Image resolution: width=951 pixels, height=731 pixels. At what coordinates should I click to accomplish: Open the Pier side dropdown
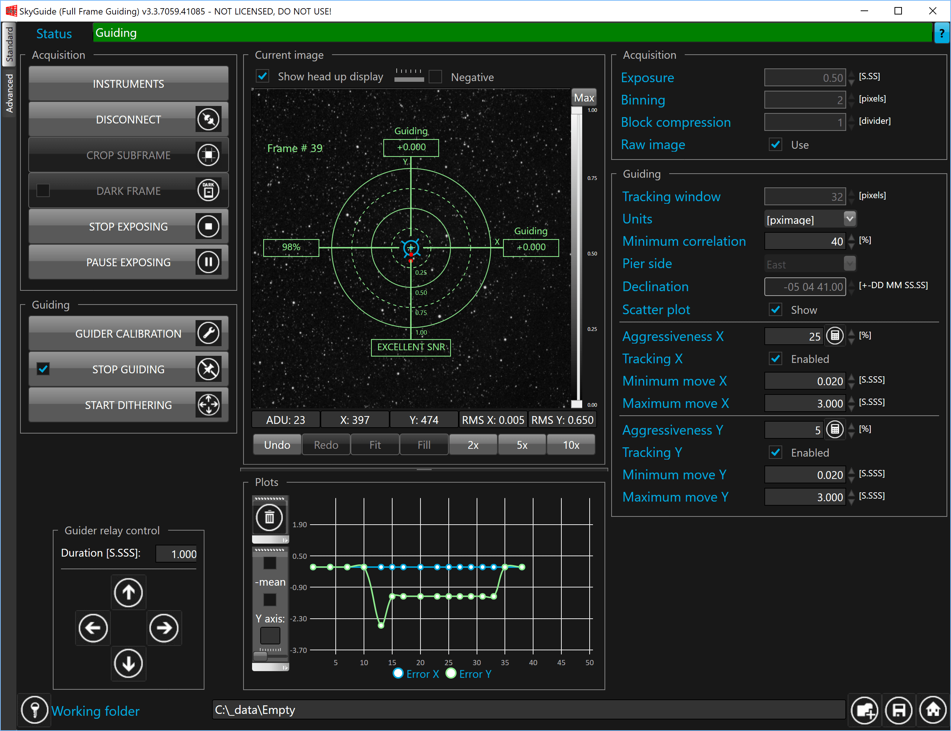click(849, 264)
